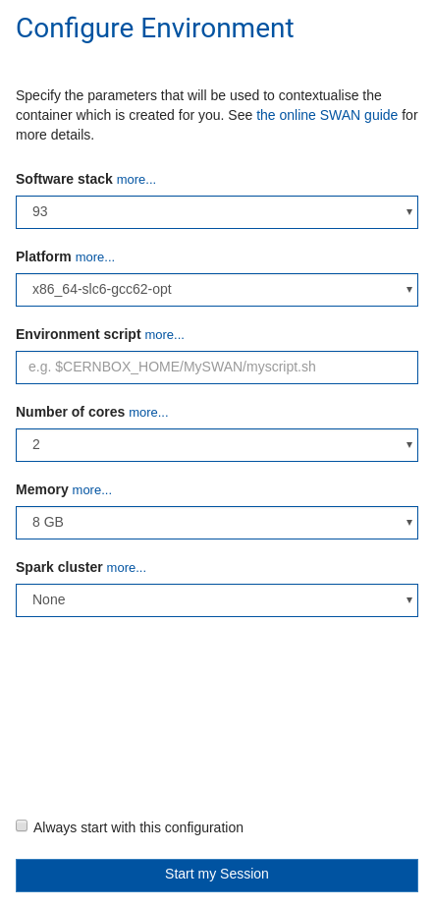
Task: Click more... link beside Spark cluster
Action: pos(126,568)
